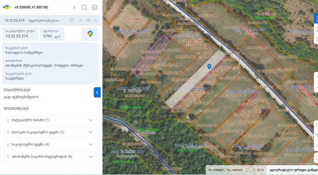Click map scale 1 : 2014

(258, 170)
